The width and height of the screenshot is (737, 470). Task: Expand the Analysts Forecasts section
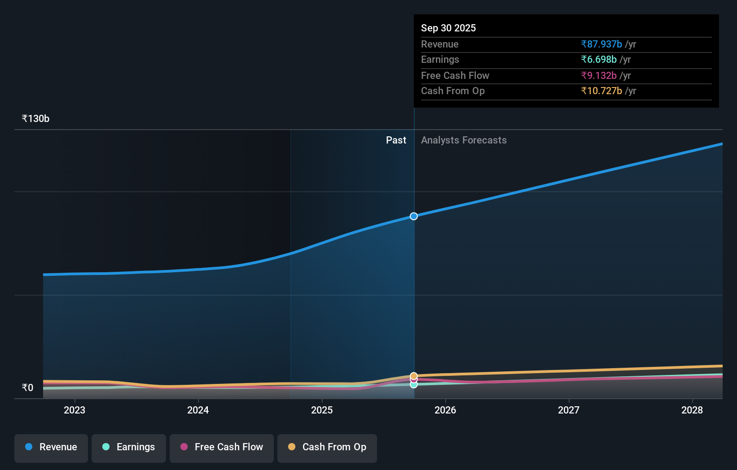coord(464,140)
